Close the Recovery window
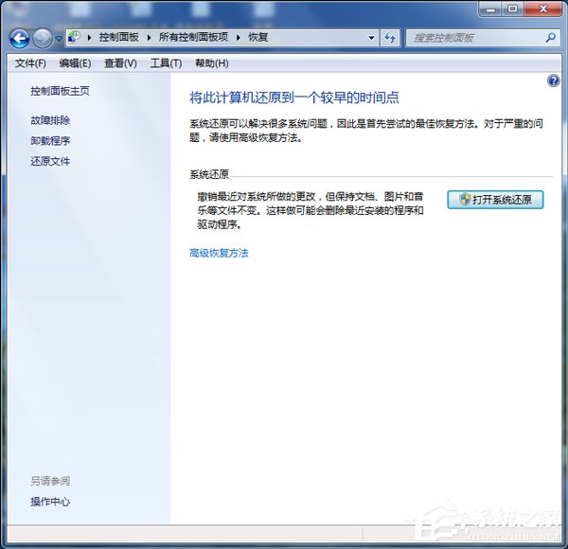Image resolution: width=568 pixels, height=549 pixels. pyautogui.click(x=543, y=9)
